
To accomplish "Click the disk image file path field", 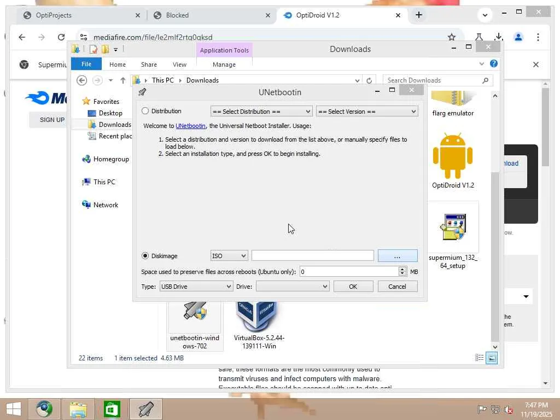I will click(x=312, y=256).
